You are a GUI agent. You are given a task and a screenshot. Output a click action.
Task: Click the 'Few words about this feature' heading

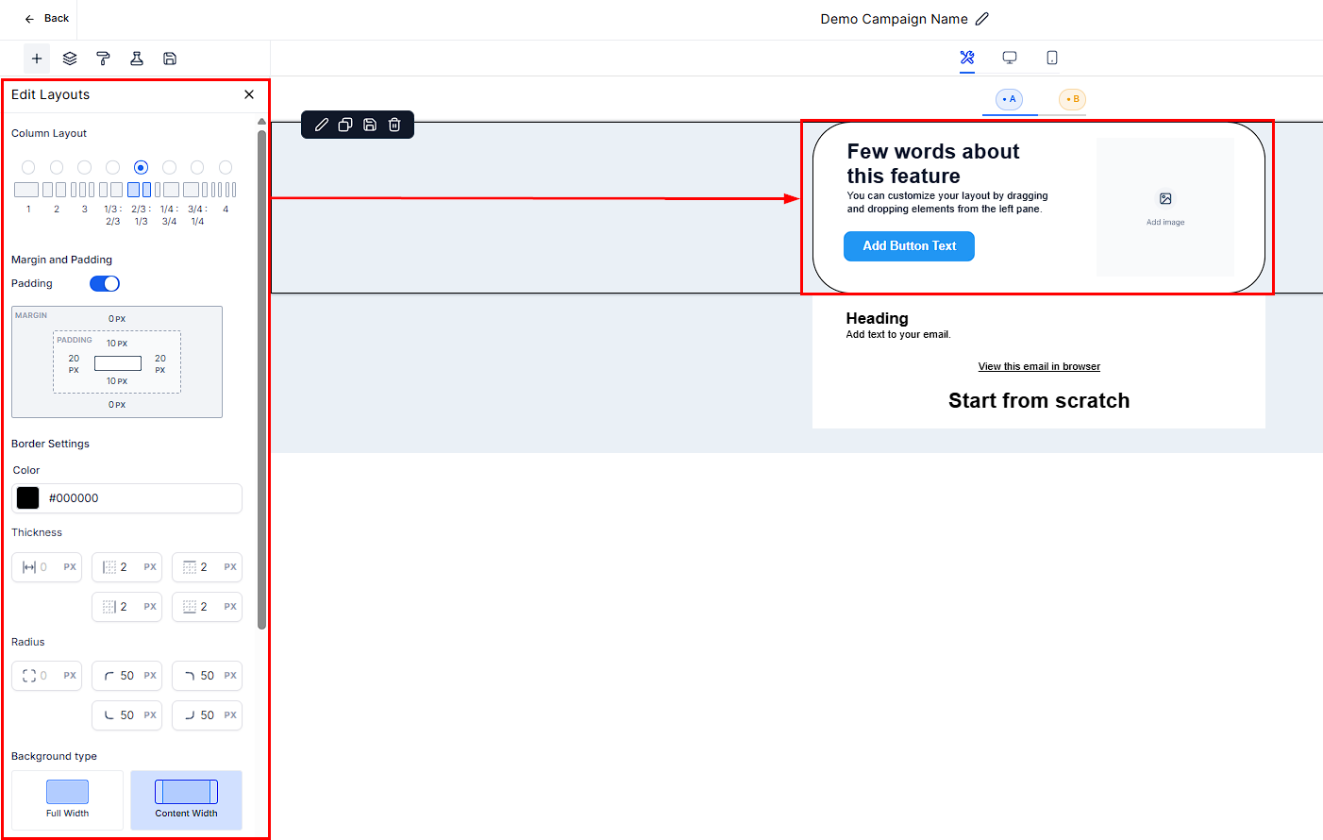pos(933,164)
